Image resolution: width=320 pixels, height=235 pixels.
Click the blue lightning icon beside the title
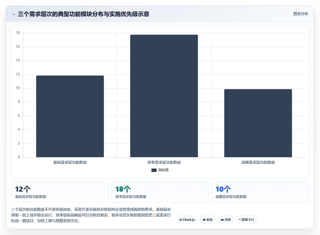[x=14, y=14]
